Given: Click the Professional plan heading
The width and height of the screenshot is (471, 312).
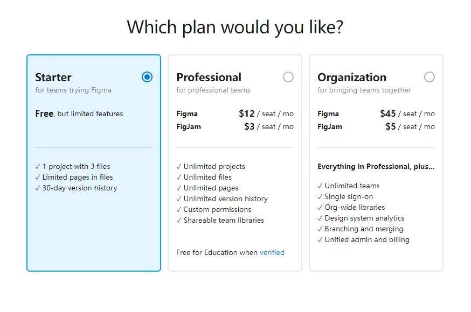Looking at the screenshot, I should click(209, 77).
